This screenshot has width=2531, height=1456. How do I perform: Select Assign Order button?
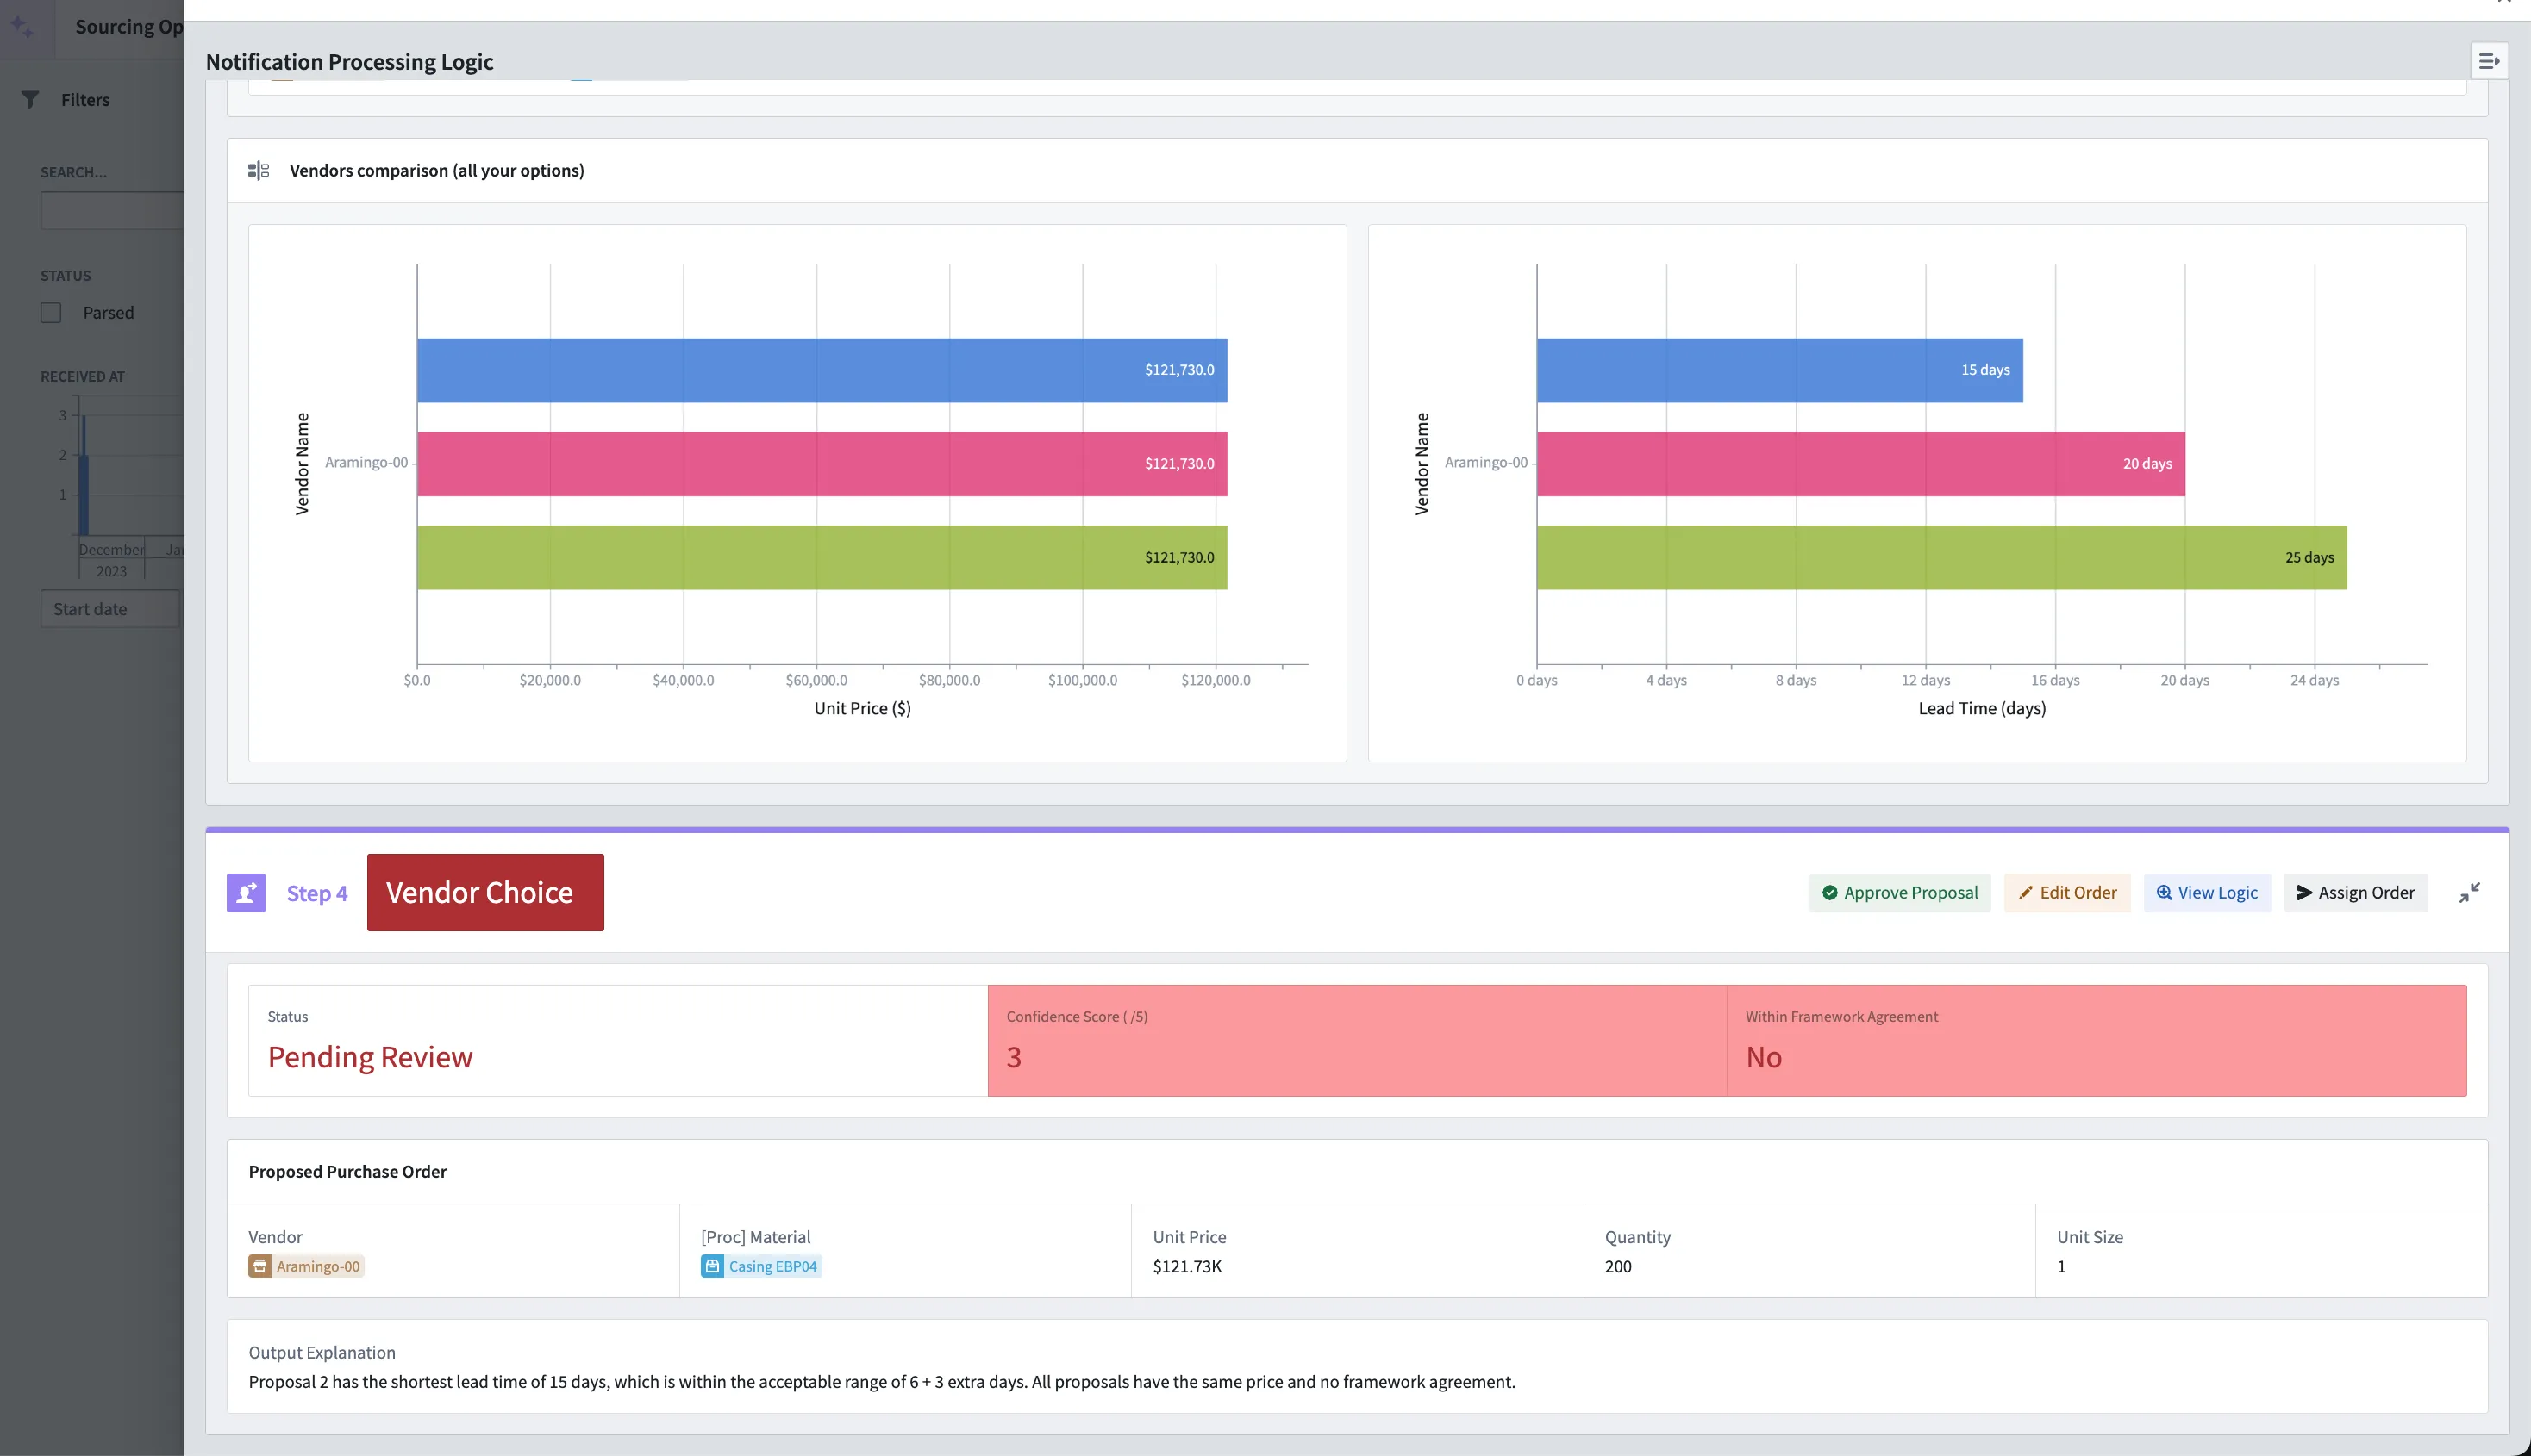pyautogui.click(x=2355, y=893)
